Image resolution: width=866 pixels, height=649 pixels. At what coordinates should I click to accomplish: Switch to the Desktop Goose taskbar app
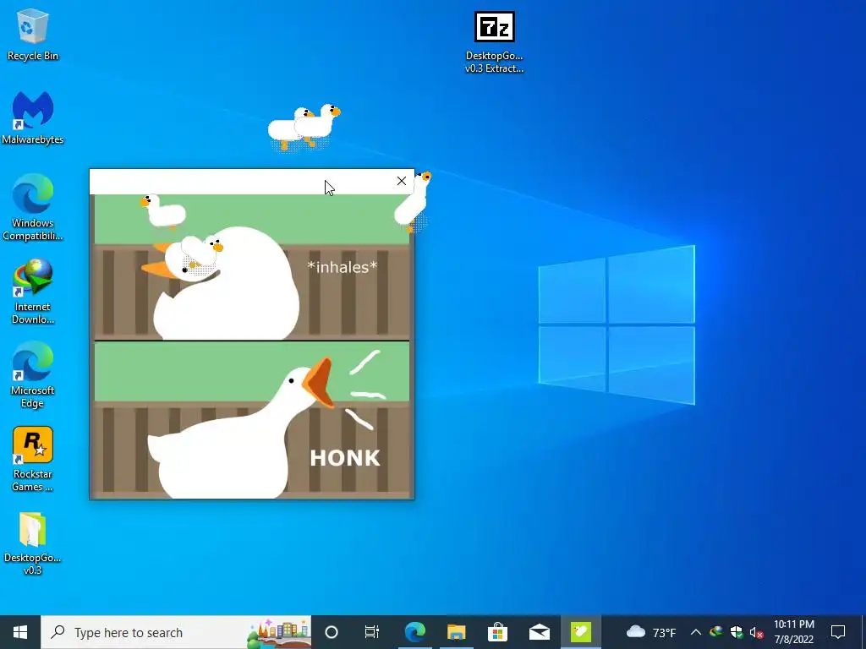coord(581,632)
